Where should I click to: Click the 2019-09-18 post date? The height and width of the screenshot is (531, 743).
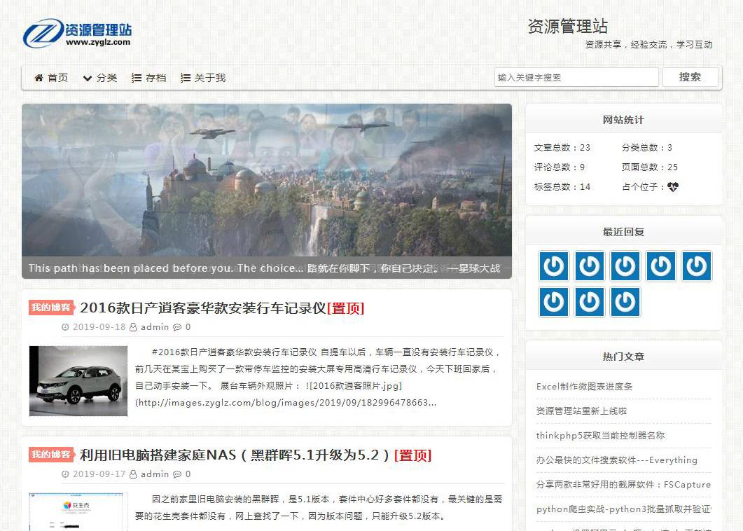[x=99, y=327]
